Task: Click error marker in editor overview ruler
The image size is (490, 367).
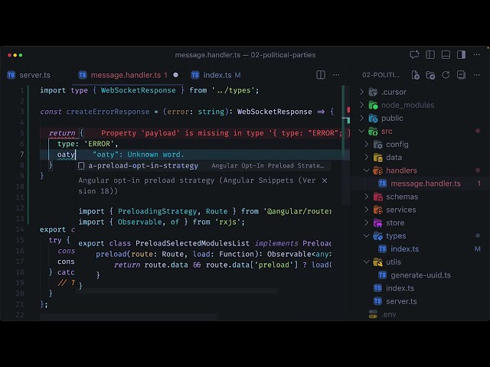Action: (348, 109)
